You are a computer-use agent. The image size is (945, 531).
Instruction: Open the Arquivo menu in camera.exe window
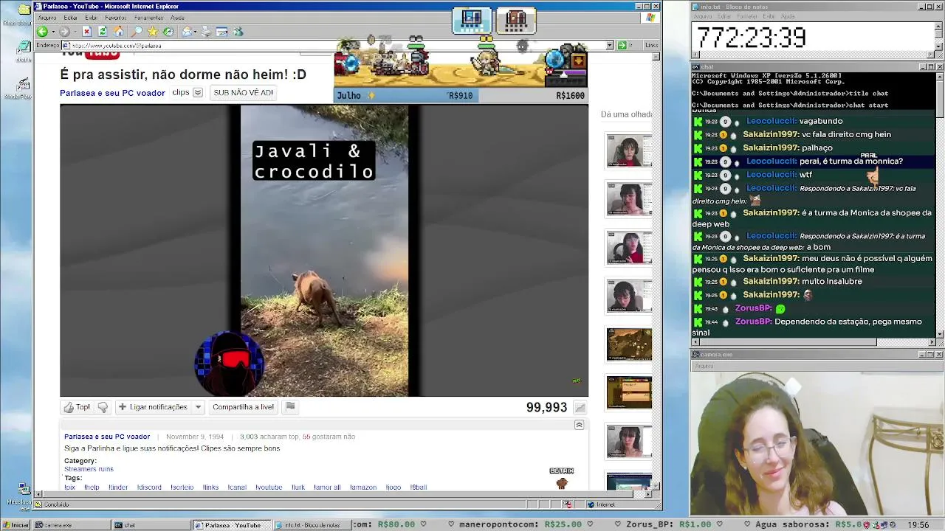pyautogui.click(x=704, y=366)
